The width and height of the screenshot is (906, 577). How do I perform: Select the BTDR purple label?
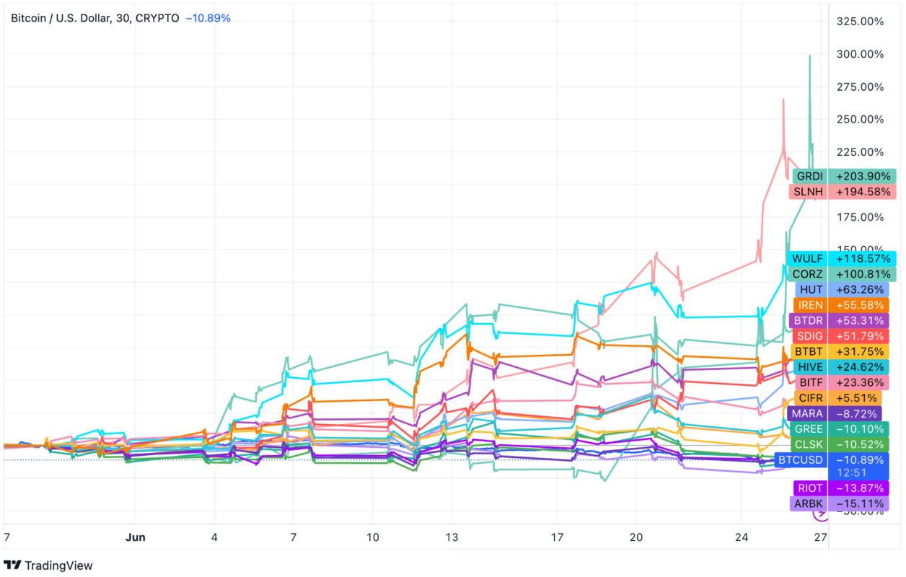(808, 320)
